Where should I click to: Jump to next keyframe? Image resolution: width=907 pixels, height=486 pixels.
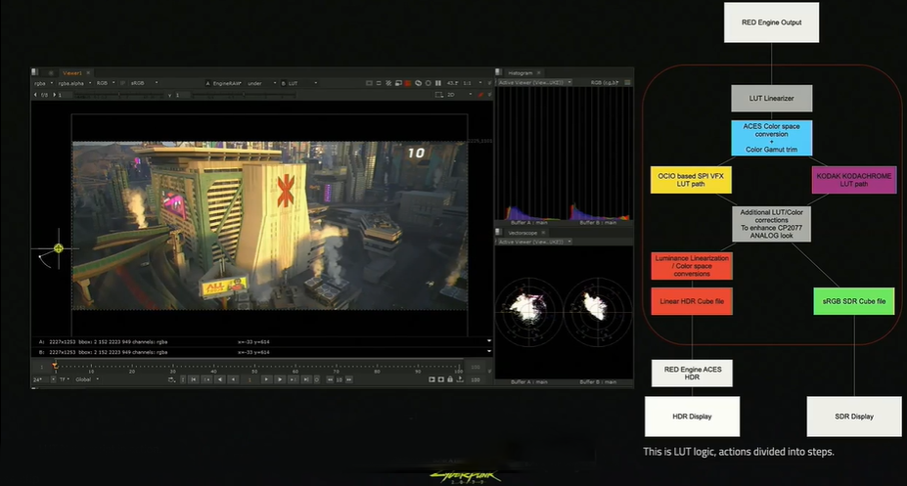[294, 379]
